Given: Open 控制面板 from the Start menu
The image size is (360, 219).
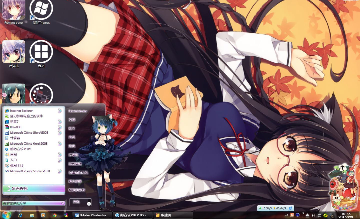Looking at the screenshot, I should click(75, 164).
